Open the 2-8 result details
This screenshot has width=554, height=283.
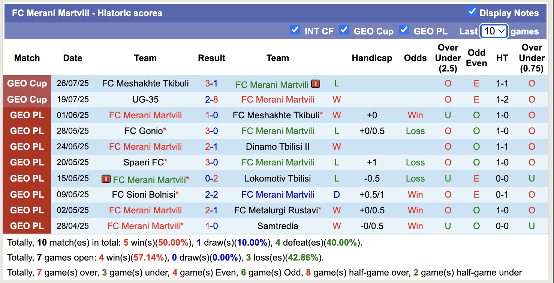coord(212,99)
